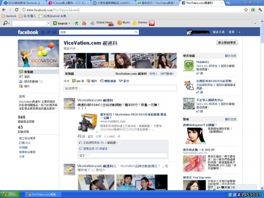Click the pink rain boots ad image
The width and height of the screenshot is (264, 198).
click(194, 163)
